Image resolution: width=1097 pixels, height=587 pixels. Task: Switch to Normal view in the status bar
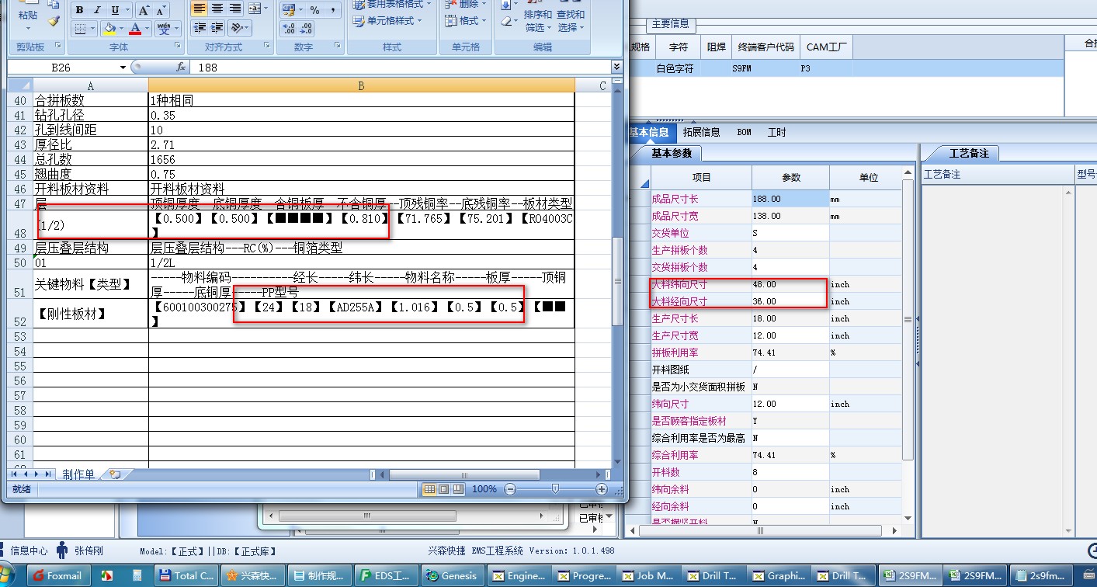[x=429, y=489]
